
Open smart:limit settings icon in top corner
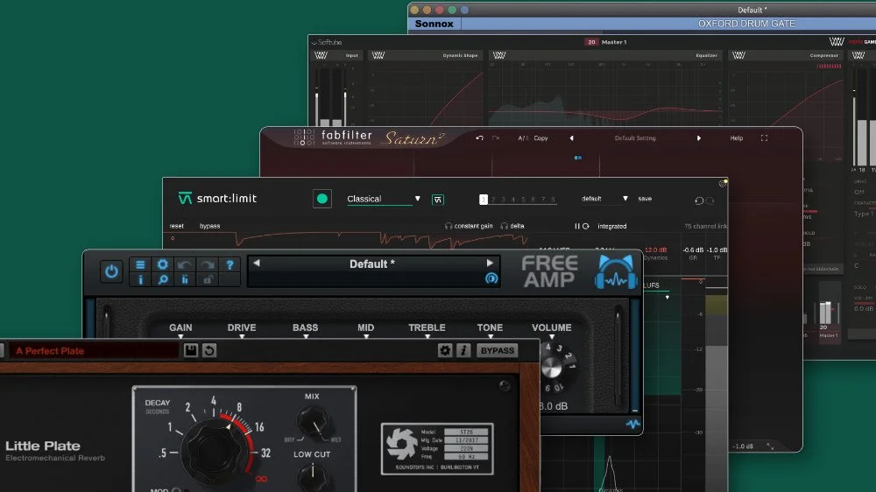click(723, 183)
